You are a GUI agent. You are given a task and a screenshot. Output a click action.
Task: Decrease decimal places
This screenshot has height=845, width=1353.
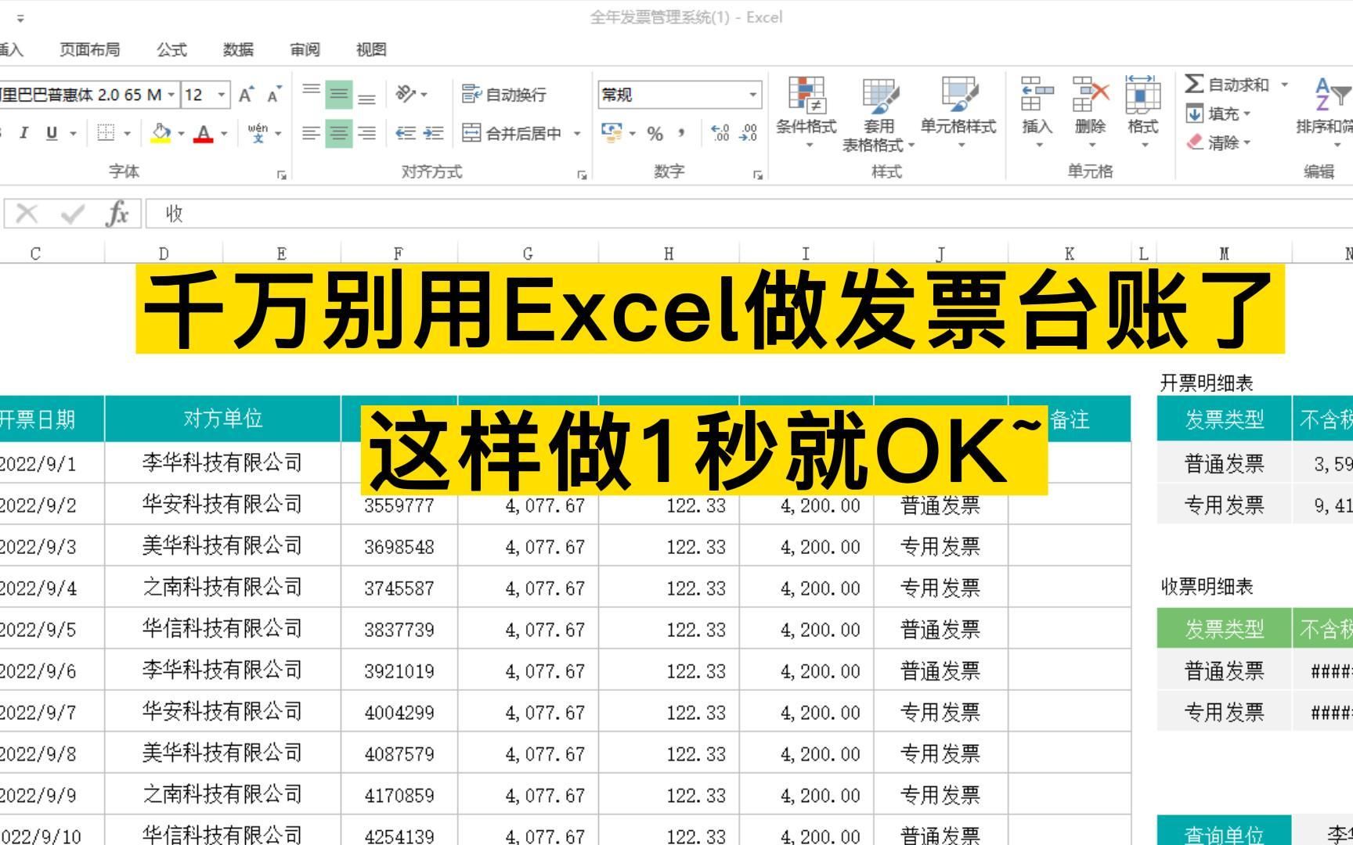click(748, 133)
